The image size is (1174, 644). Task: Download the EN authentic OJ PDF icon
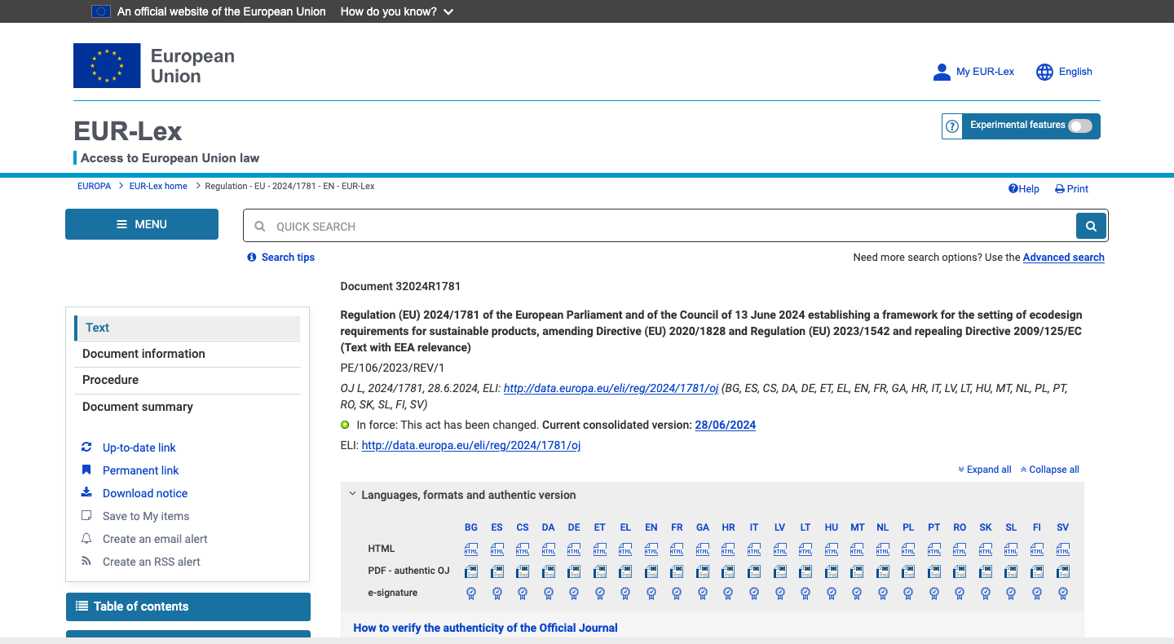click(x=651, y=571)
